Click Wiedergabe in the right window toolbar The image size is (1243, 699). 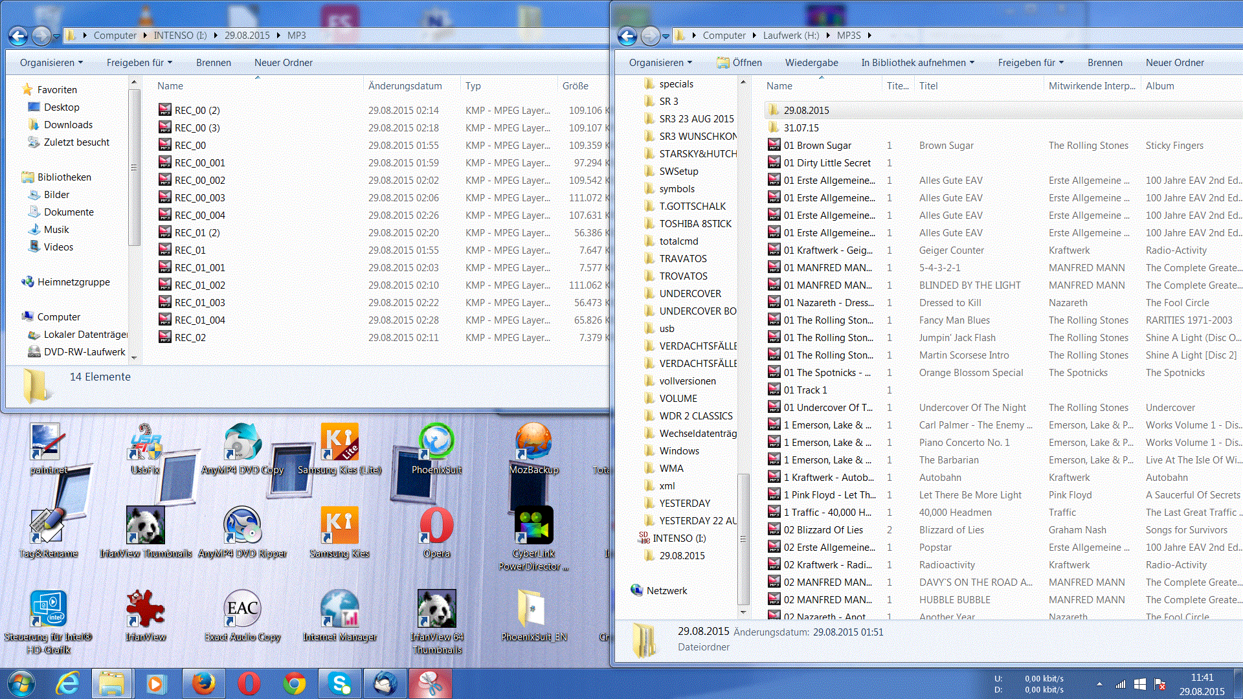(811, 63)
